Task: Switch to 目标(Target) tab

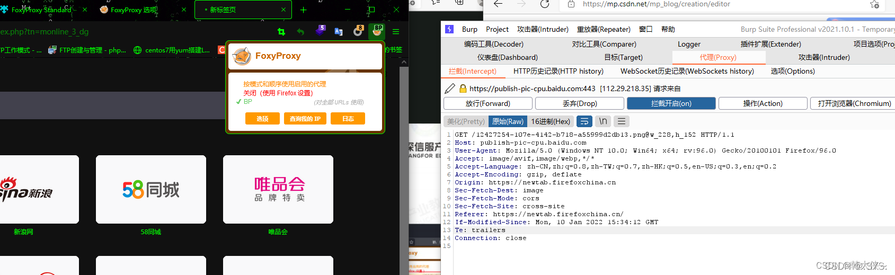Action: pos(624,57)
